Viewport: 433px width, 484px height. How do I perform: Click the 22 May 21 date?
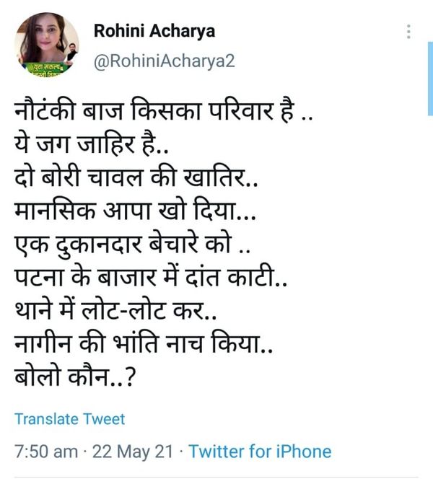[x=133, y=452]
